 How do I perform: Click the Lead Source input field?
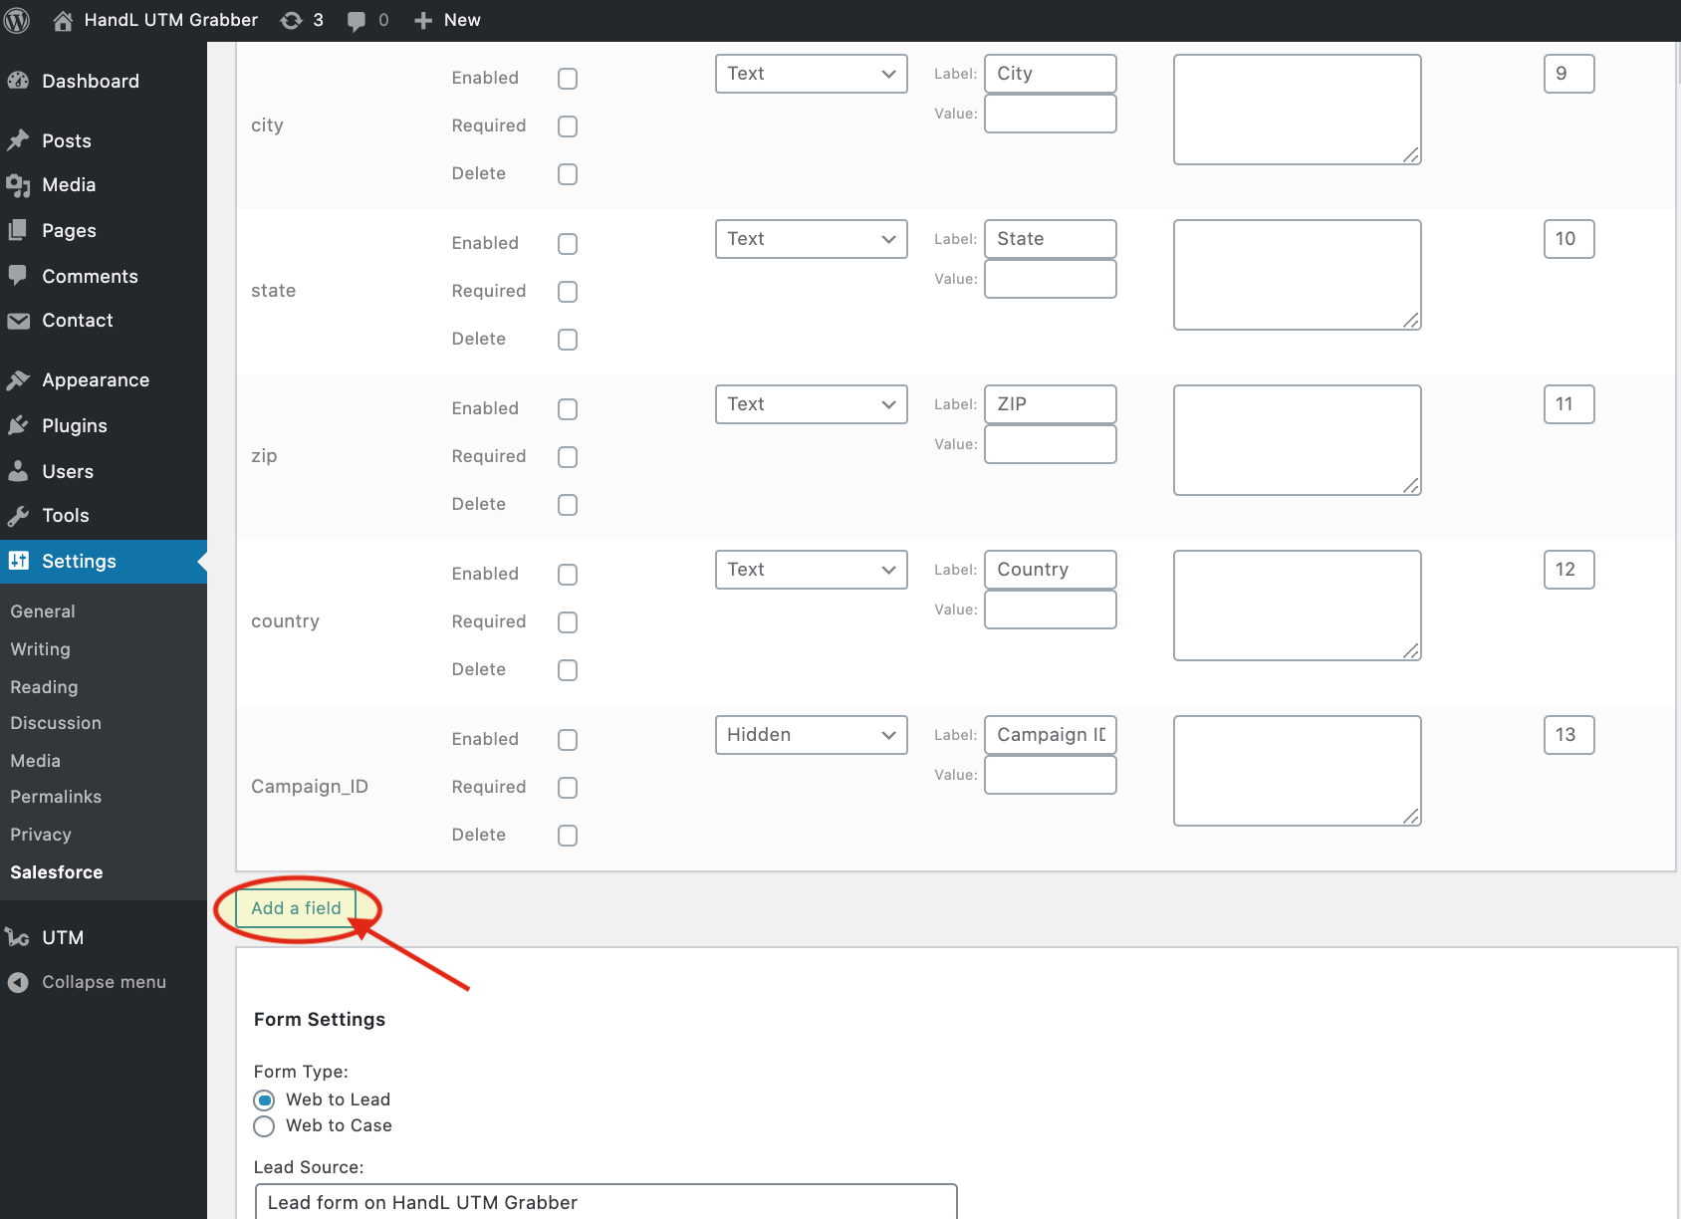tap(605, 1202)
